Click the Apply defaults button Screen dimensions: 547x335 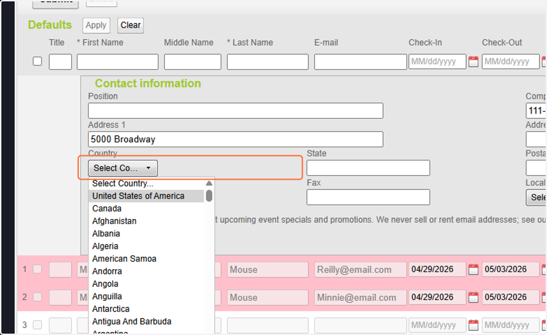pos(96,25)
